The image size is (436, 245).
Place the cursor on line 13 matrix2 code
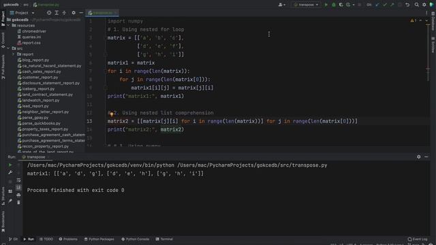coord(232,121)
